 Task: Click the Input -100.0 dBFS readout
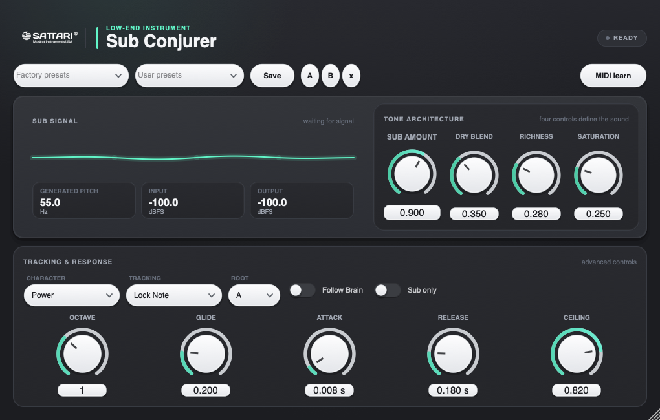193,200
